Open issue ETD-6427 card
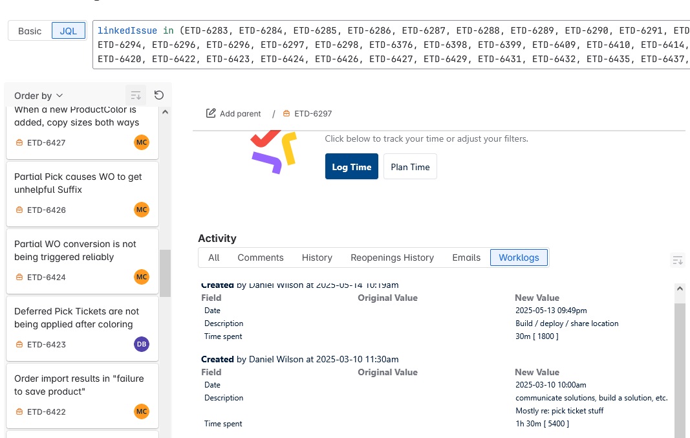This screenshot has height=438, width=690. [x=82, y=133]
